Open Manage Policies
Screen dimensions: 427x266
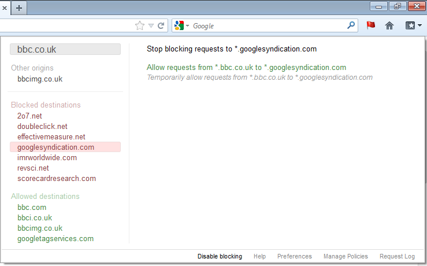pyautogui.click(x=346, y=256)
